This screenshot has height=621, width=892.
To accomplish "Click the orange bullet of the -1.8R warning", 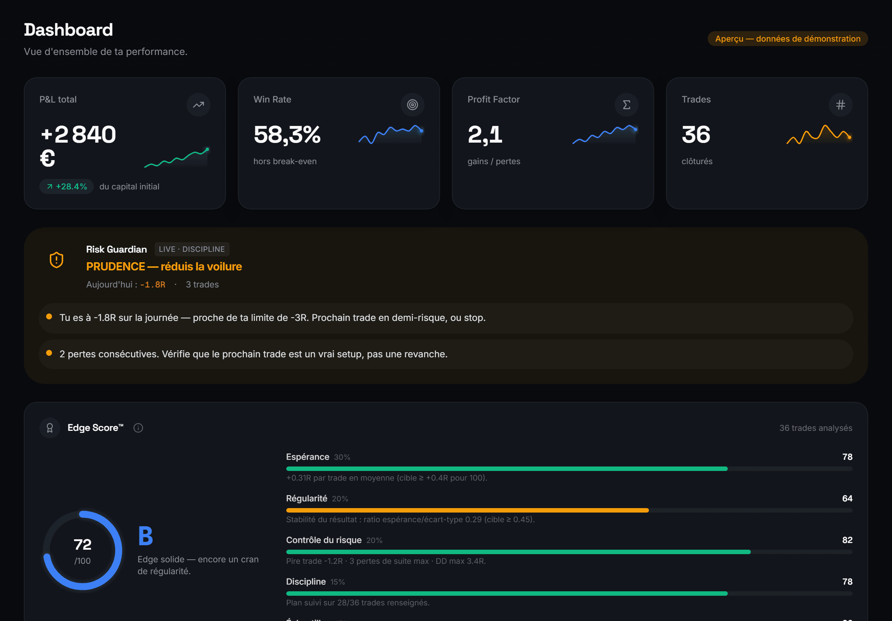I will click(x=49, y=317).
